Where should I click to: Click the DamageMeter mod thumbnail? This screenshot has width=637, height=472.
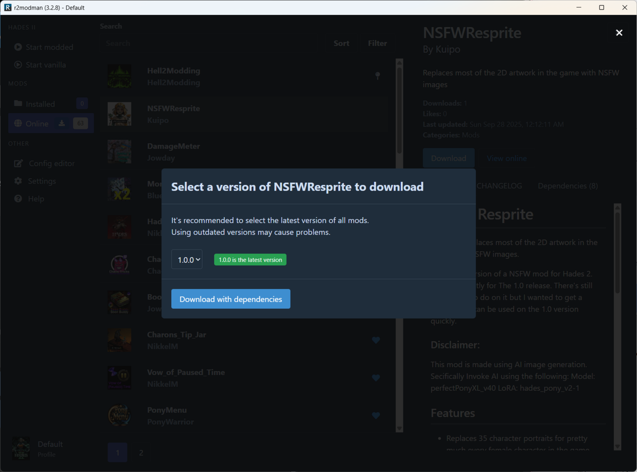[119, 152]
